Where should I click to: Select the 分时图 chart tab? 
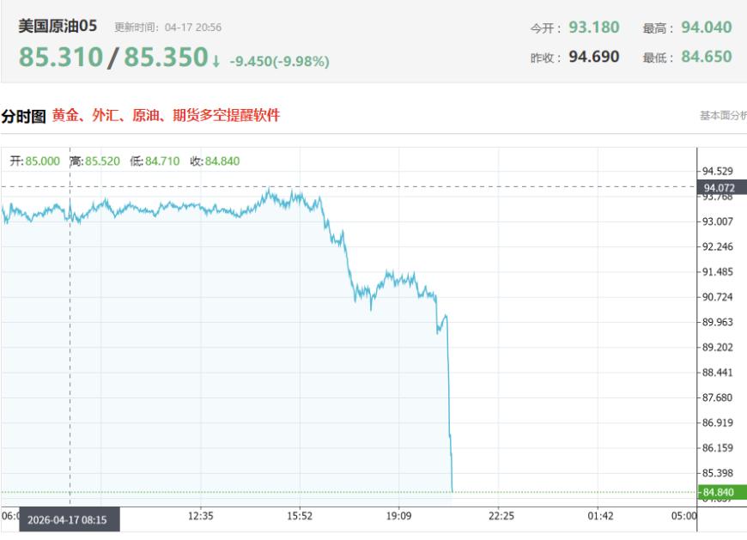23,116
